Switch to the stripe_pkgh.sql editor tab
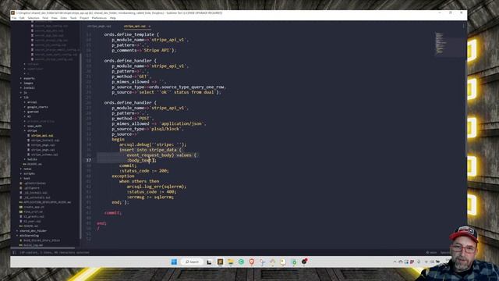Viewport: 499px width, 281px height. tap(99, 26)
